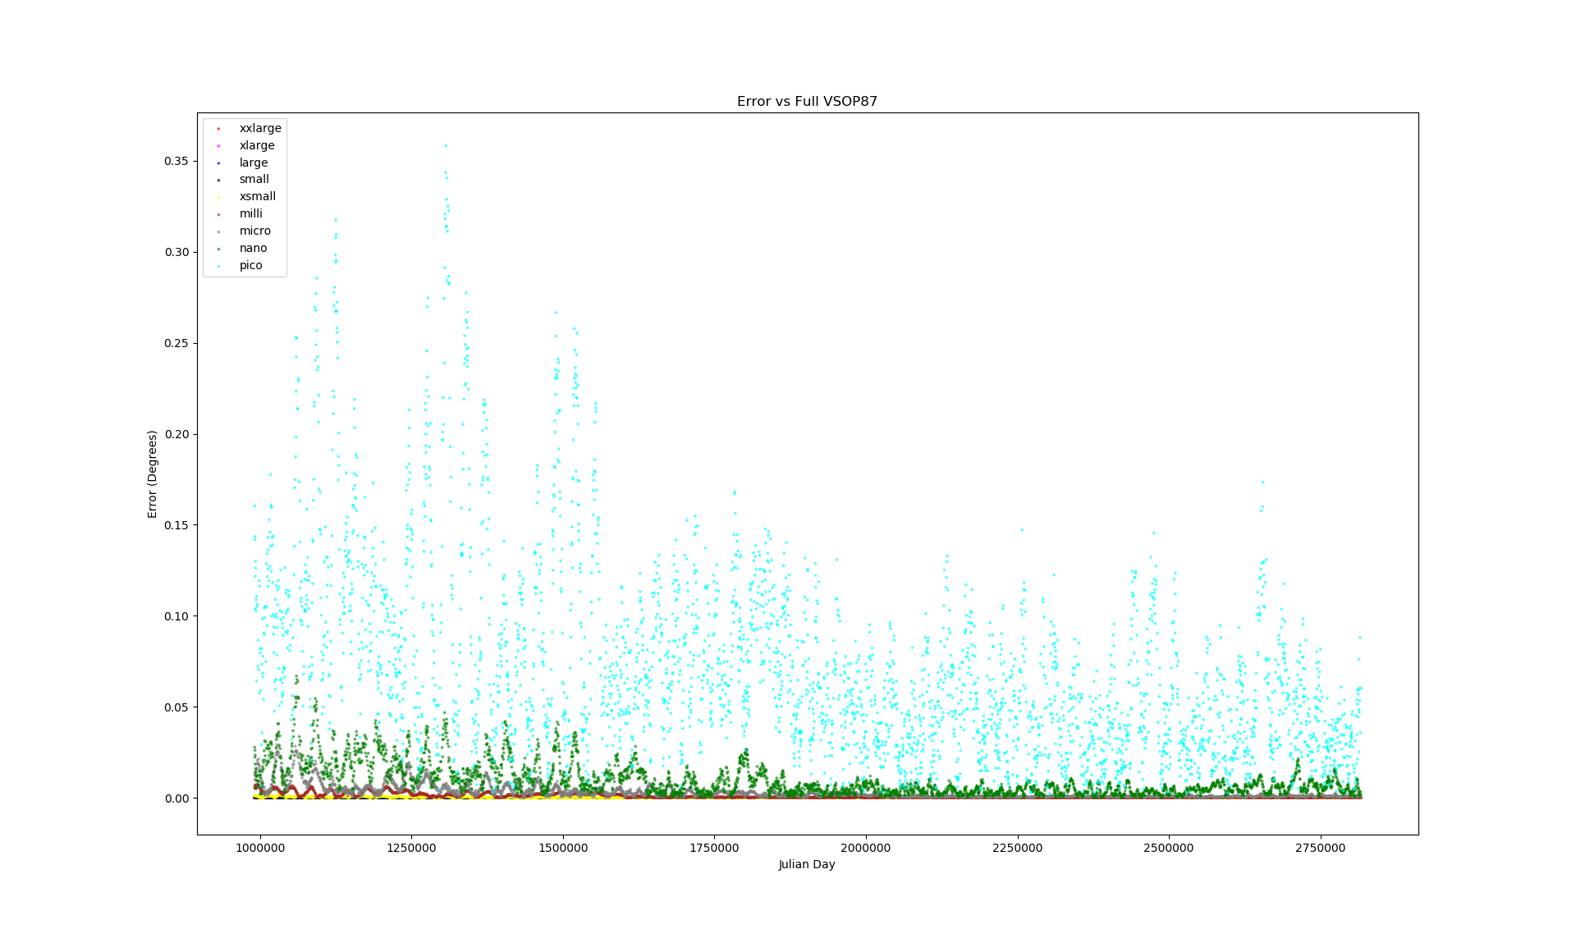Click the micro legend marker dot
The image size is (1576, 938).
pyautogui.click(x=218, y=231)
